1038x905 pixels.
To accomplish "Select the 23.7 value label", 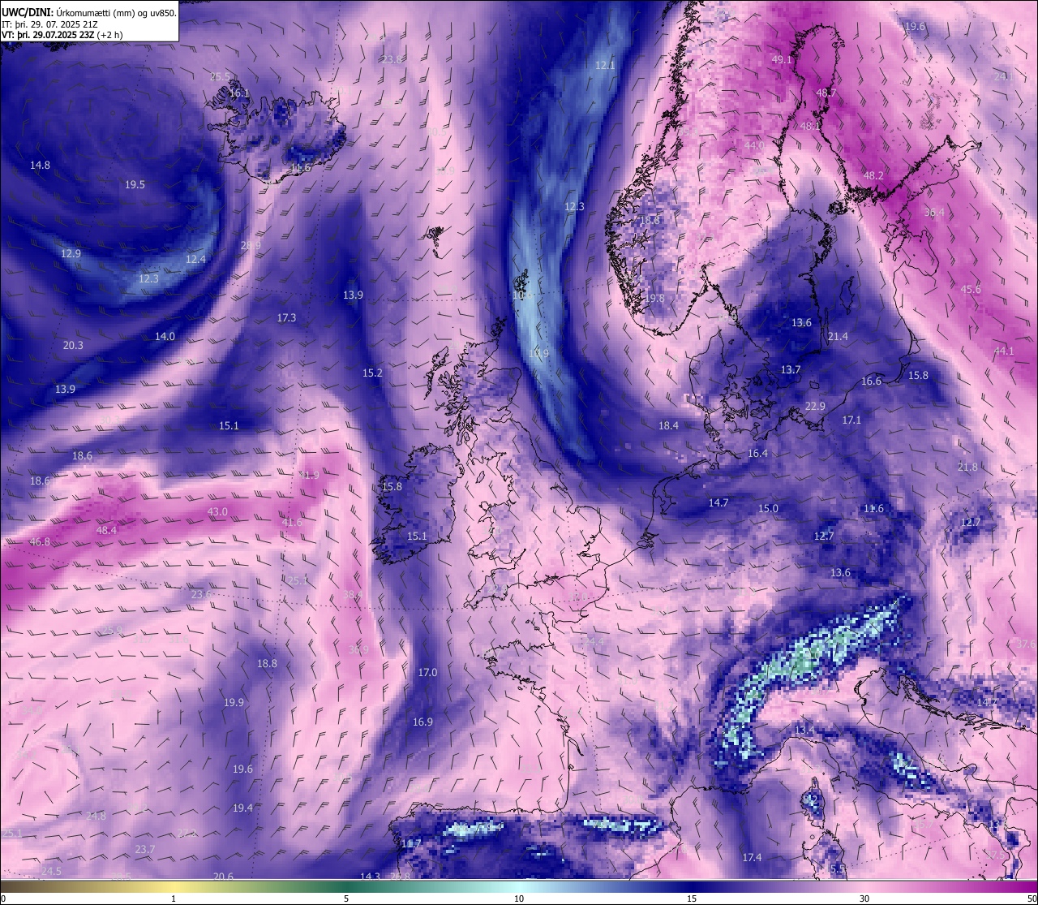I will coord(144,849).
